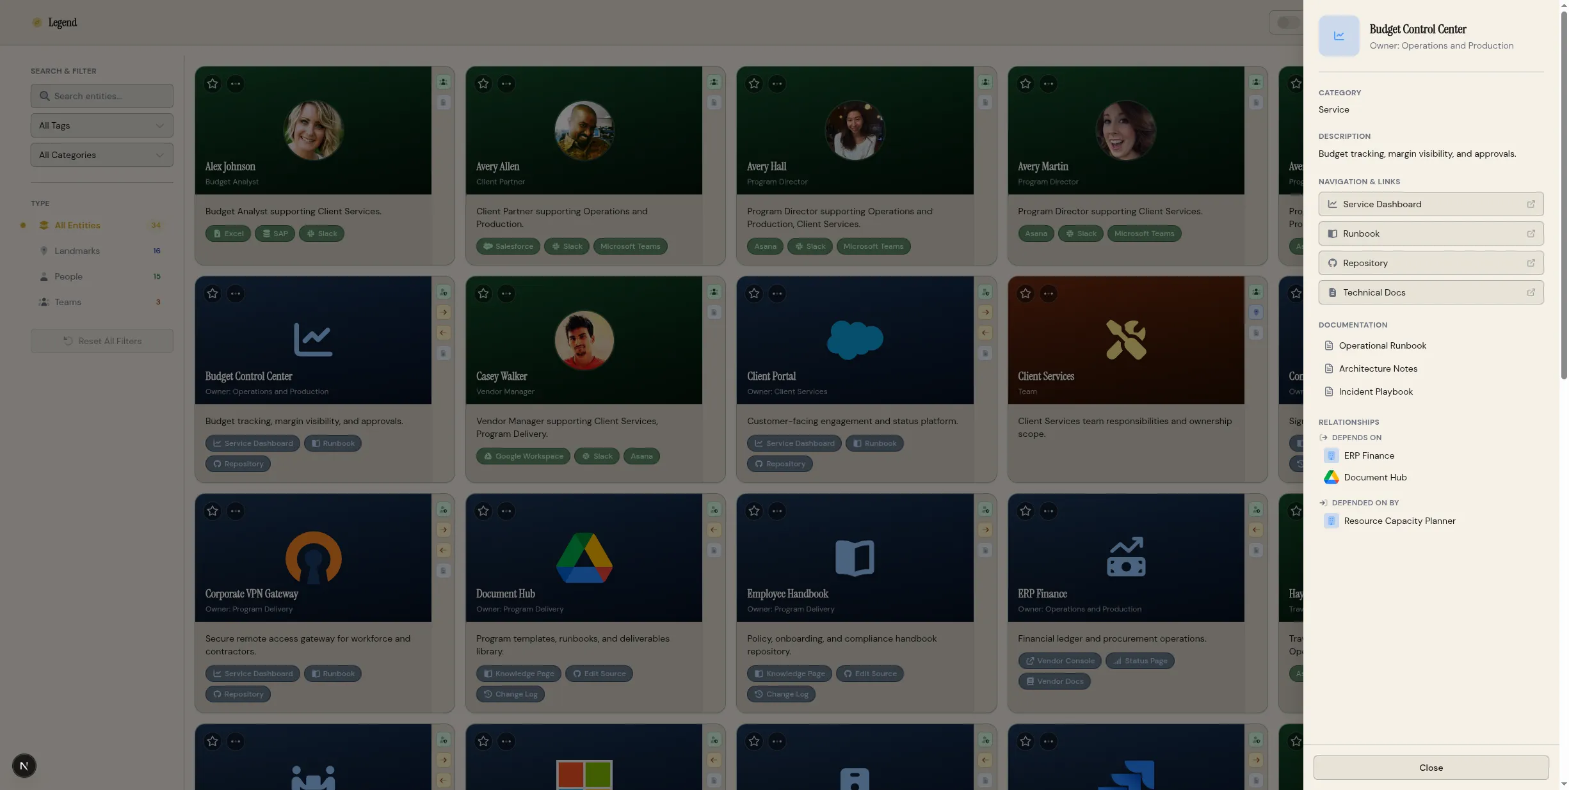Open the Repository link in side panel
This screenshot has height=790, width=1569.
[x=1431, y=263]
